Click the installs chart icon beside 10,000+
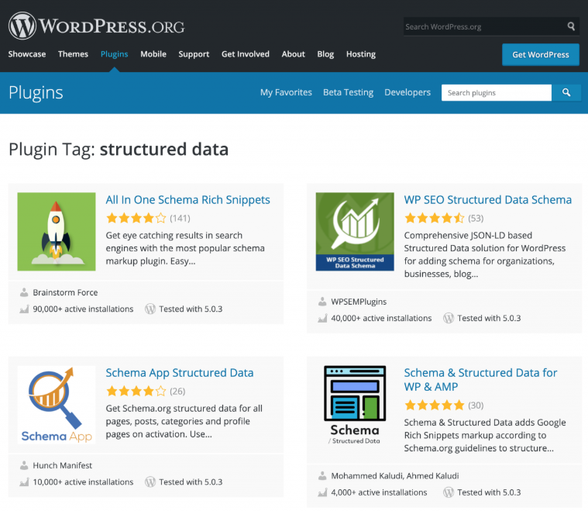The width and height of the screenshot is (588, 511). coord(24,482)
